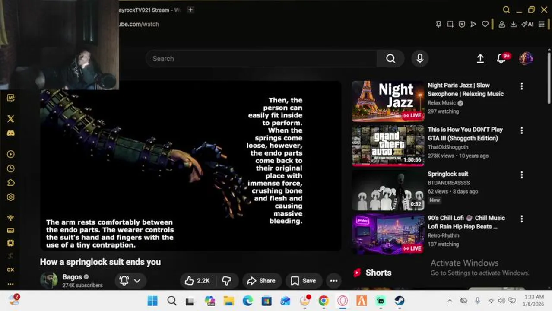Click the 'ThatOldShoggoth' channel name
The height and width of the screenshot is (311, 552).
click(x=448, y=147)
